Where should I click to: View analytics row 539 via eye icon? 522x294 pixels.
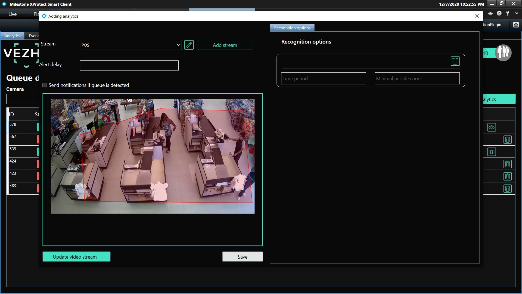[x=492, y=152]
